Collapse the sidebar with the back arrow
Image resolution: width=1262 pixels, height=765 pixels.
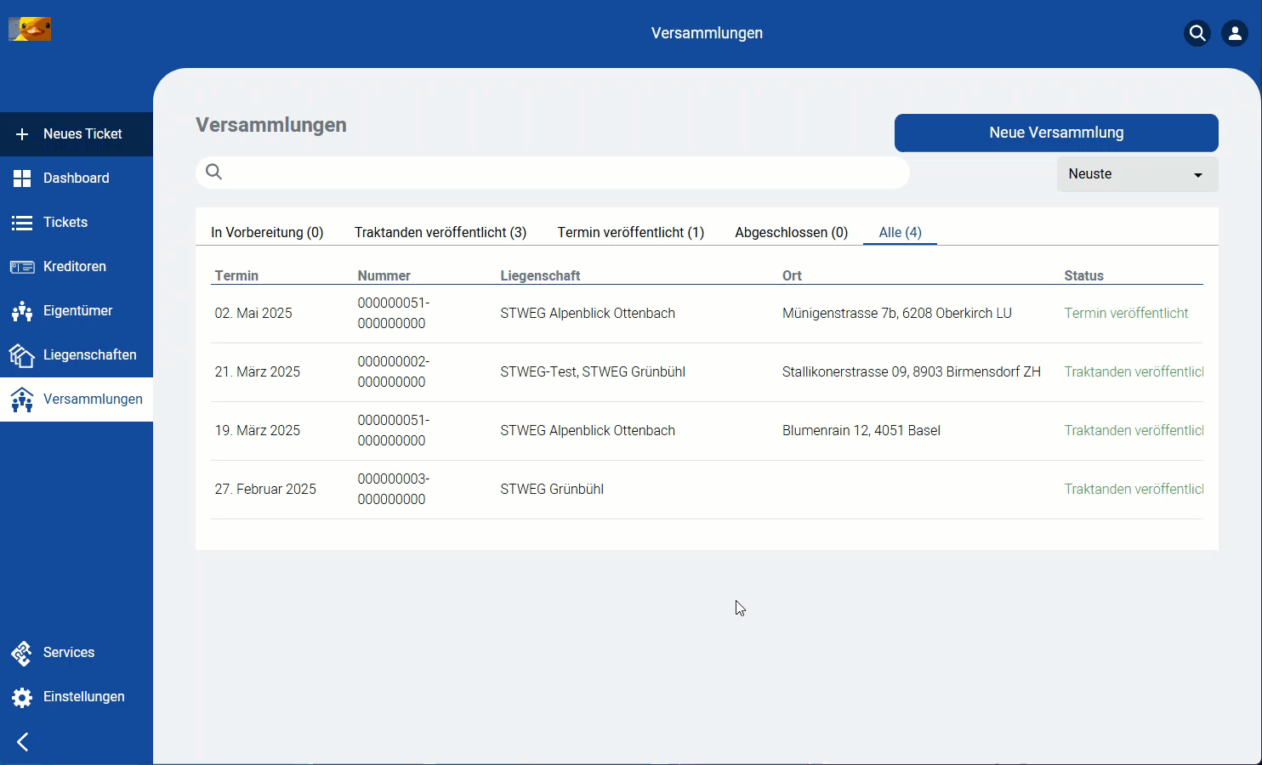click(23, 742)
